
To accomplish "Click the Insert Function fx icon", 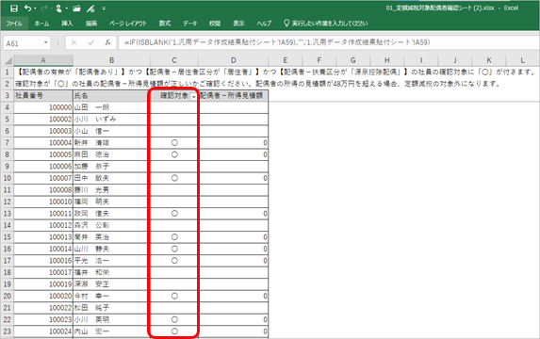I will 107,43.
